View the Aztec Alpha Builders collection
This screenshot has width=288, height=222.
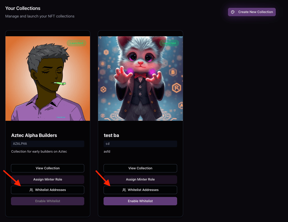[47, 168]
